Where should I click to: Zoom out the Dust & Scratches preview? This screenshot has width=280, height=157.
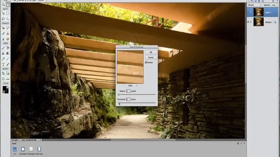click(123, 85)
